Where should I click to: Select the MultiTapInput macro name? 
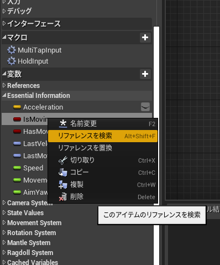coord(40,50)
